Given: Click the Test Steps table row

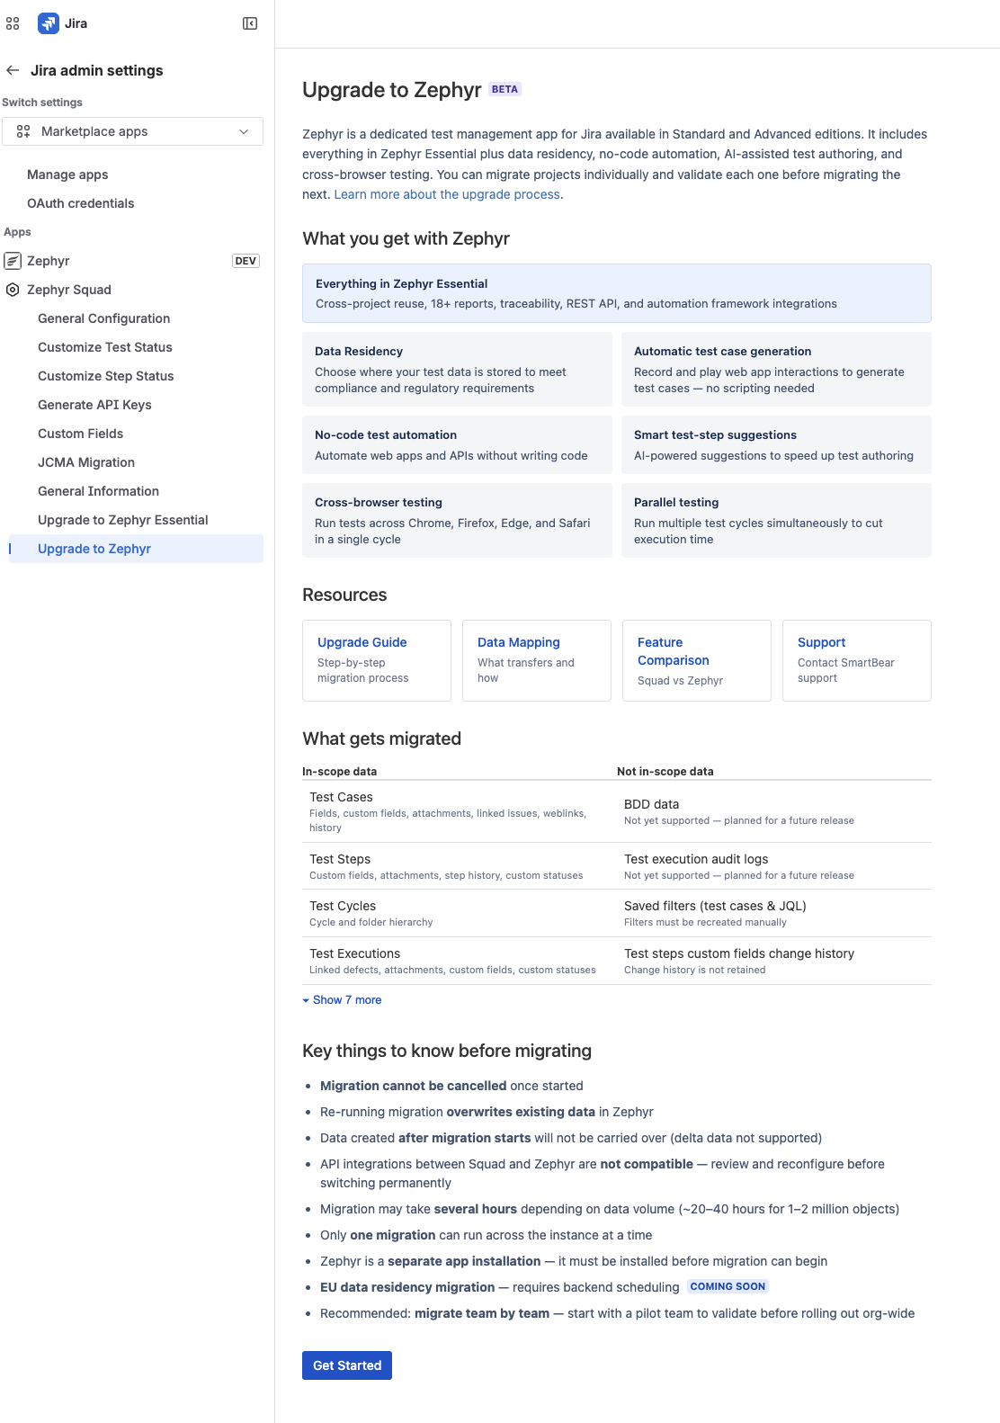Looking at the screenshot, I should (460, 866).
